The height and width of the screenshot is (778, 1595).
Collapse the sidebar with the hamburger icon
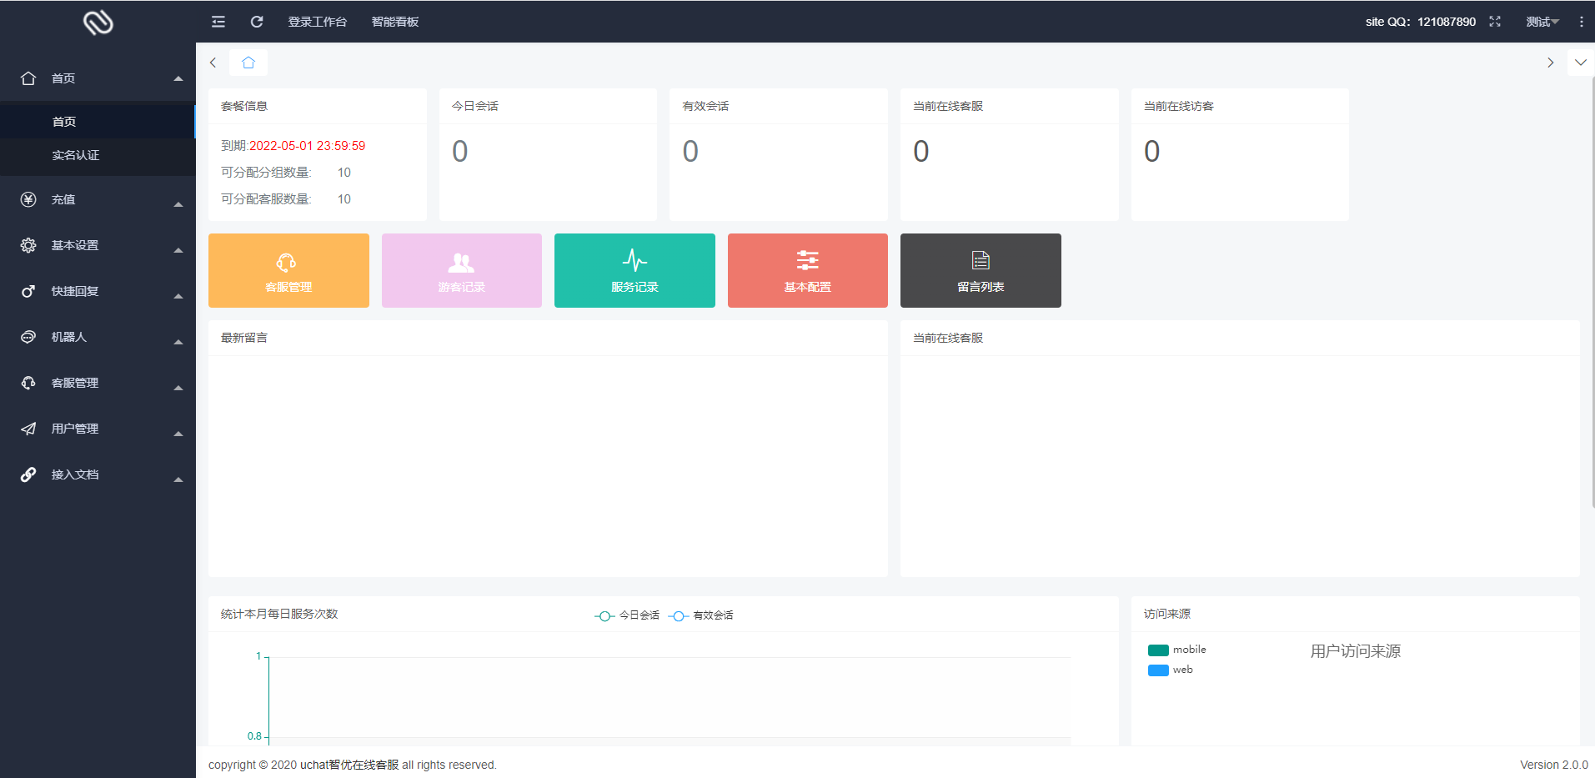[x=218, y=22]
